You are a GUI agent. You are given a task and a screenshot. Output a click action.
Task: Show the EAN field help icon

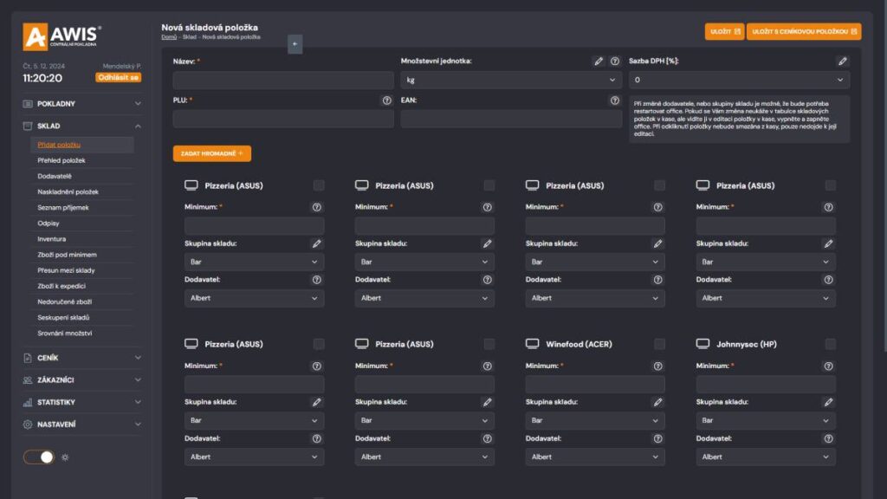pyautogui.click(x=614, y=100)
